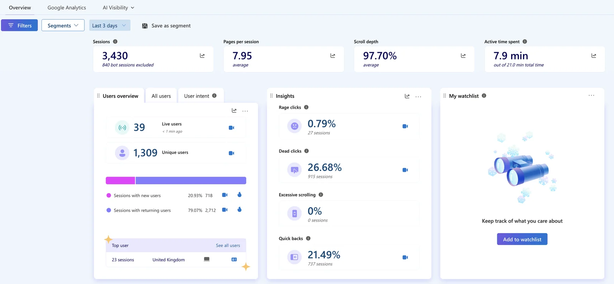The height and width of the screenshot is (284, 614).
Task: Show info tooltip for Quick backs
Action: (308, 238)
